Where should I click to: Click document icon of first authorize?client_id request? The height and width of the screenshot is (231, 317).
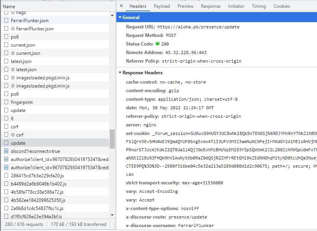(6, 159)
